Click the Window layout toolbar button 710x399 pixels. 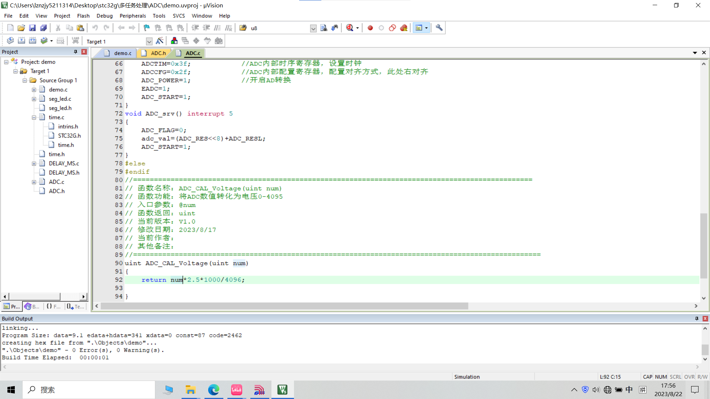(x=419, y=28)
